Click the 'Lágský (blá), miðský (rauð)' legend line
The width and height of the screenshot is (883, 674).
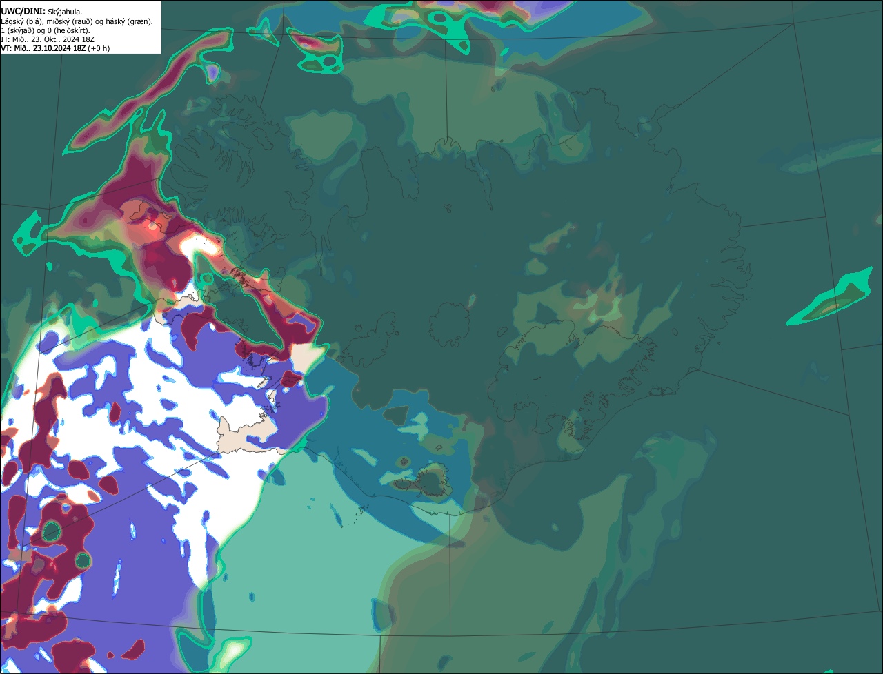(x=77, y=21)
